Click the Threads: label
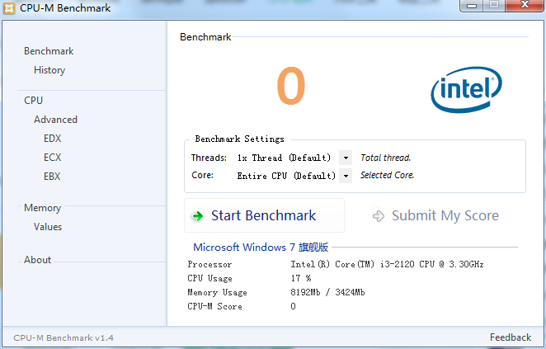This screenshot has height=349, width=546. click(209, 158)
